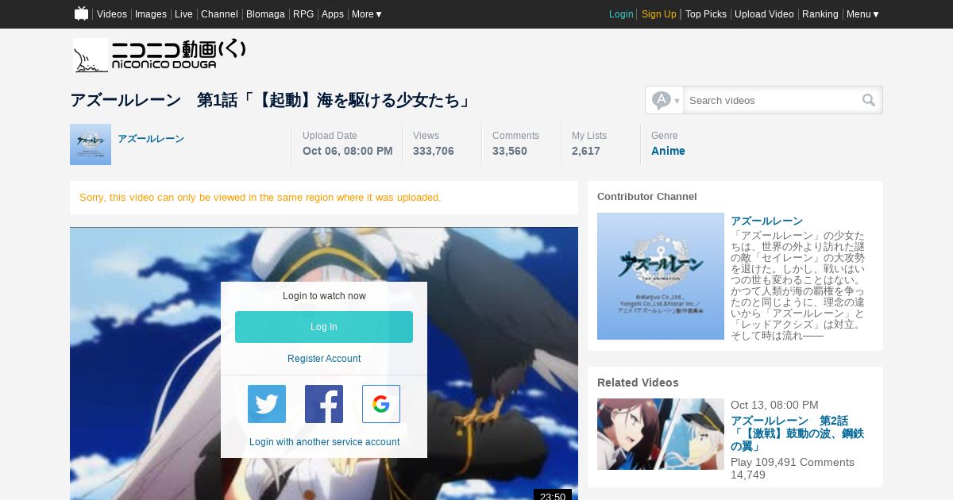This screenshot has height=500, width=953.
Task: Expand the Menu dropdown at top right
Action: tap(862, 14)
